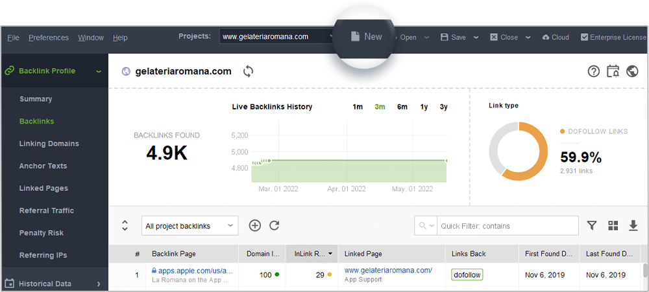This screenshot has height=292, width=649.
Task: Close the current project
Action: click(504, 38)
